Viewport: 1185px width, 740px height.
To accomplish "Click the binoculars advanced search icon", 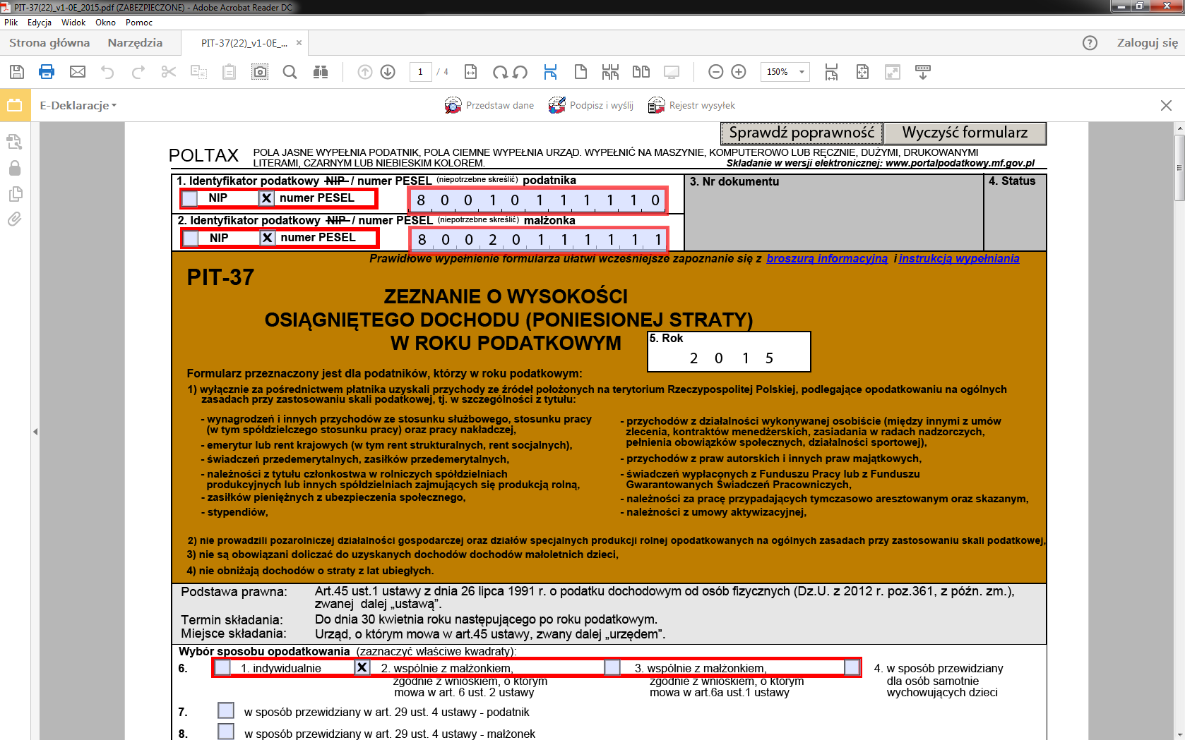I will [321, 71].
